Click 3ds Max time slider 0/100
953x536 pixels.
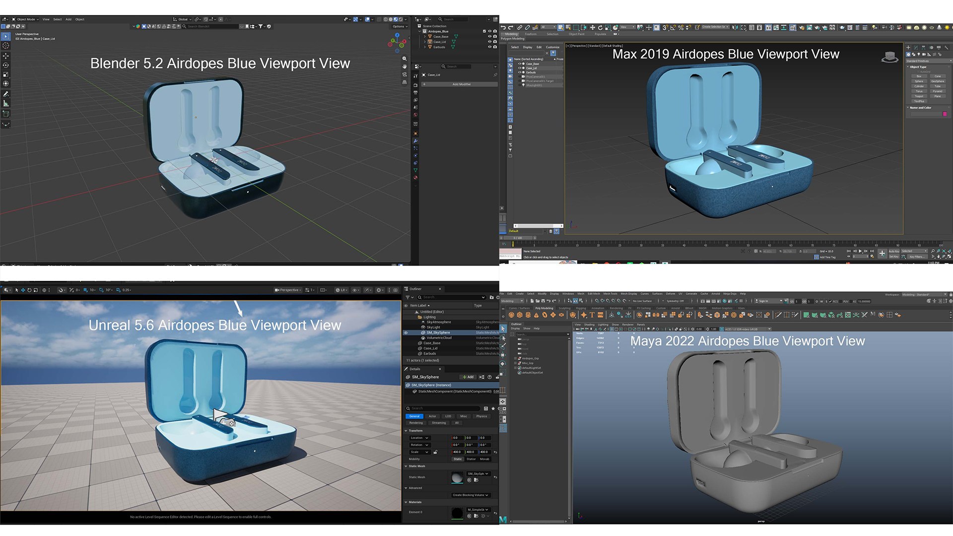pos(518,238)
